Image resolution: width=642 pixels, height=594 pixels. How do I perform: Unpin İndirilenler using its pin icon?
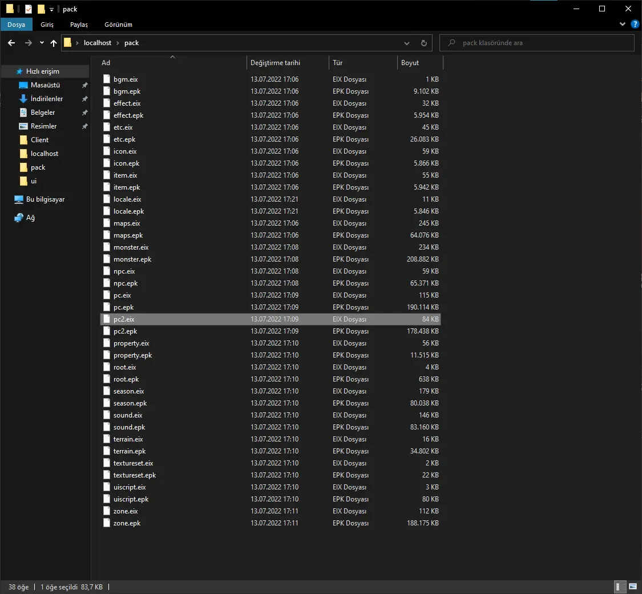[84, 99]
